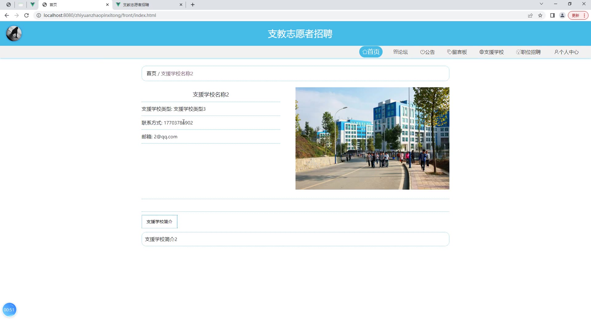Click the red 更新 update button

pyautogui.click(x=578, y=15)
